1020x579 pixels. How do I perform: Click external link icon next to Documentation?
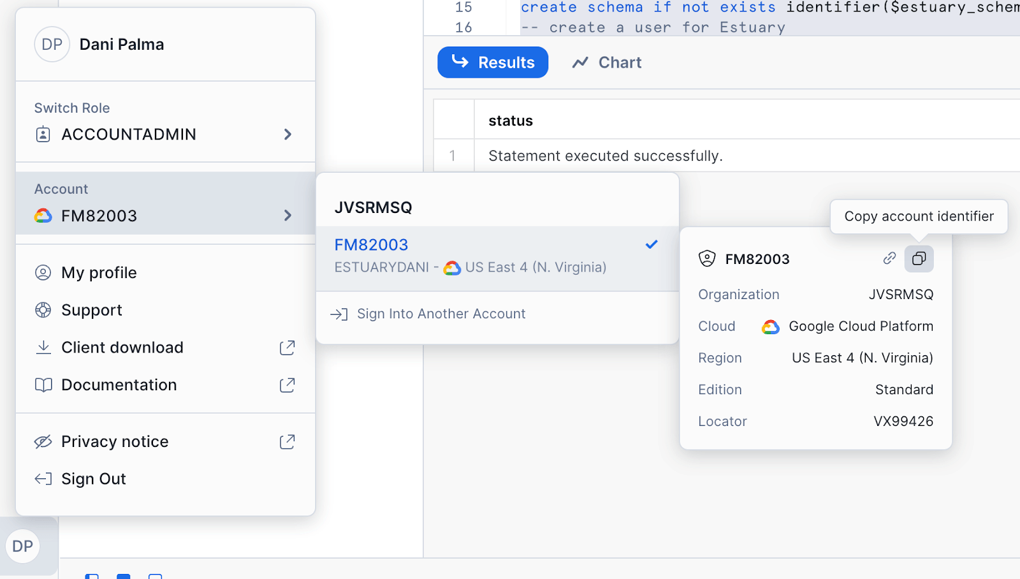287,385
